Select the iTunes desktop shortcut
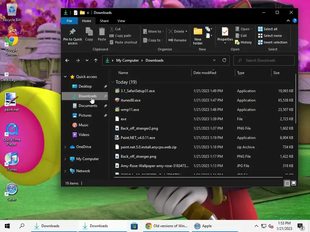310x232 pixels. click(12, 162)
